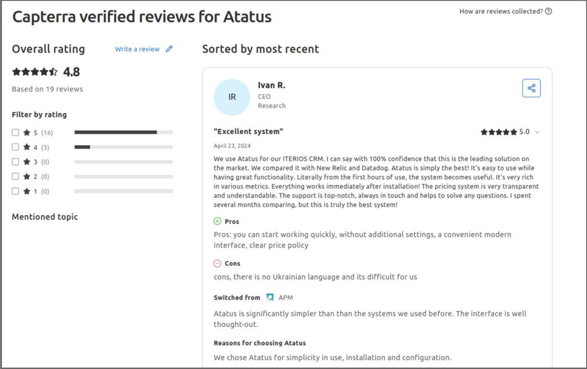Enable the 2 star rating filter

pyautogui.click(x=15, y=177)
